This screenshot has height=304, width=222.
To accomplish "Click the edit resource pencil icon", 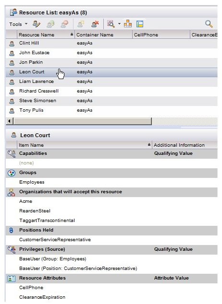I will point(37,24).
